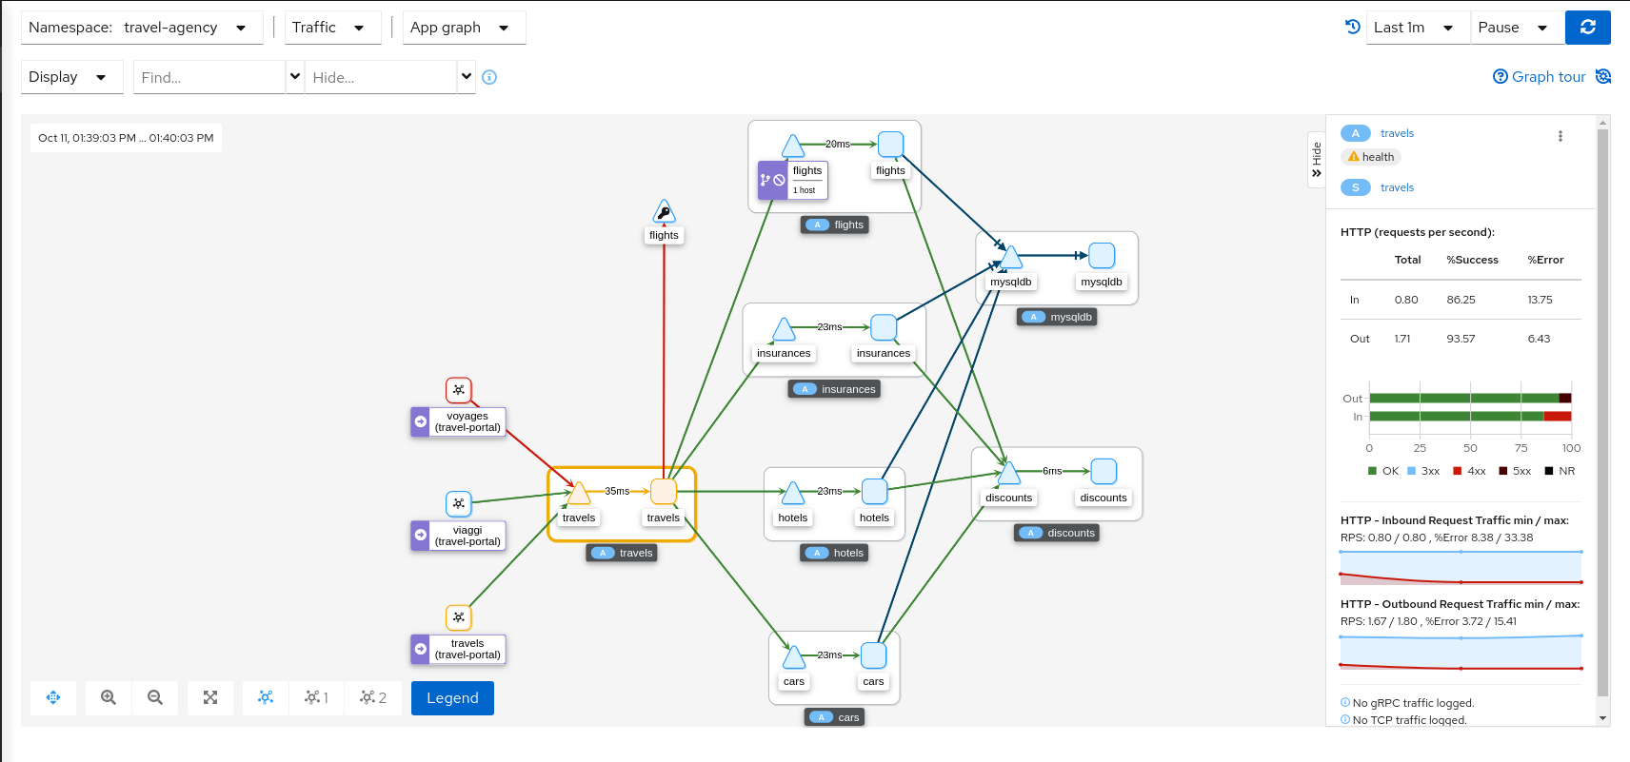
Task: Click the zoom out magnifier icon
Action: pos(155,697)
